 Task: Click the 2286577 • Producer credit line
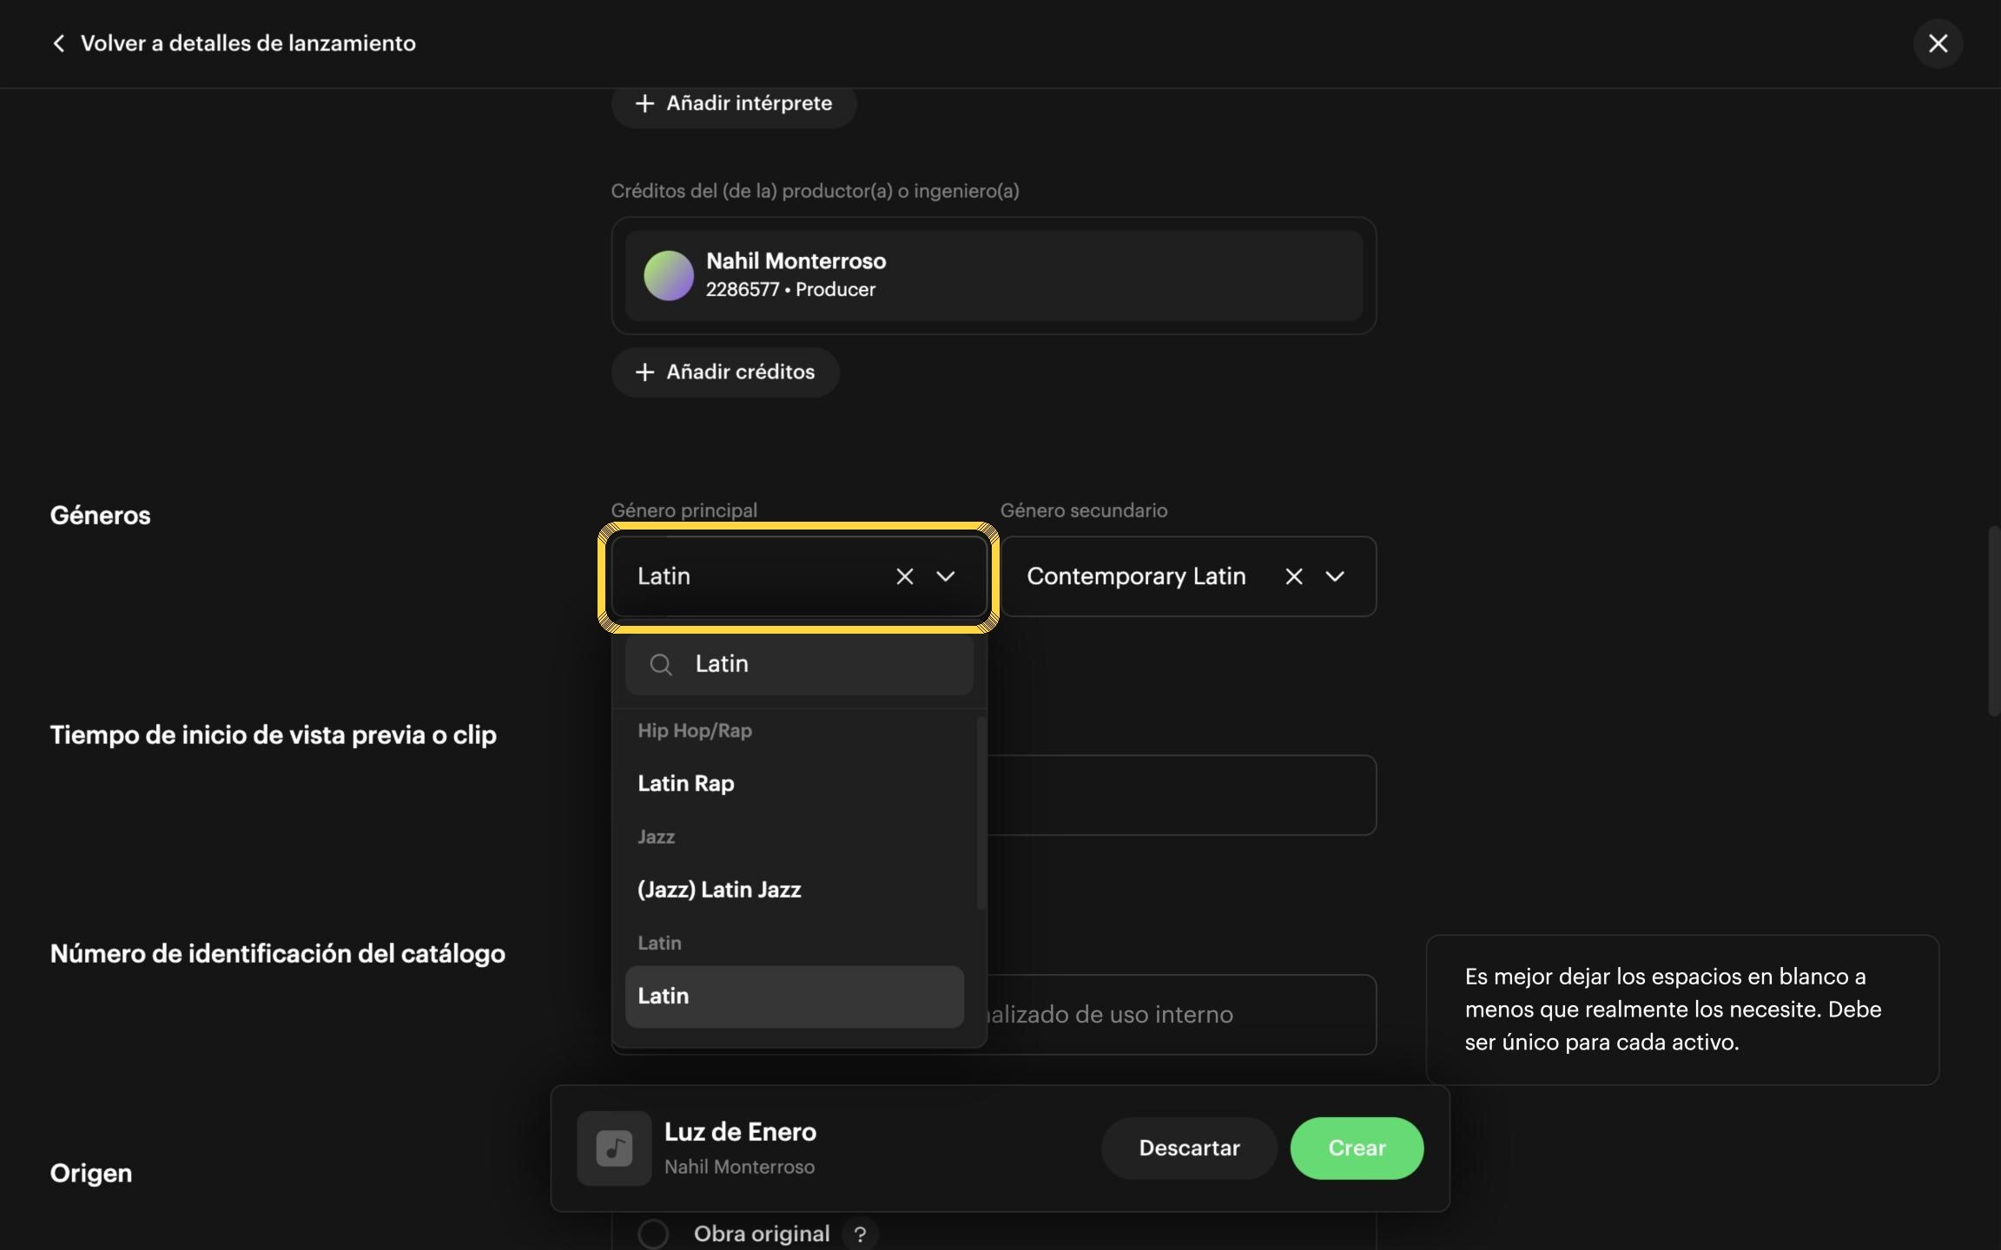[x=790, y=290]
